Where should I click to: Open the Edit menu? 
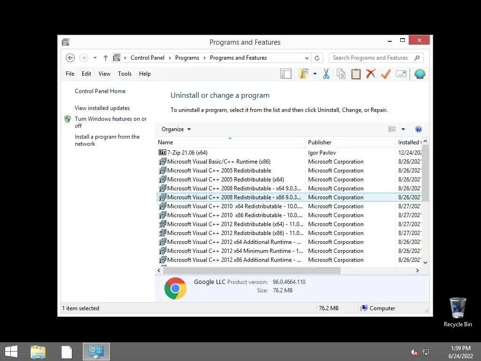coord(86,74)
